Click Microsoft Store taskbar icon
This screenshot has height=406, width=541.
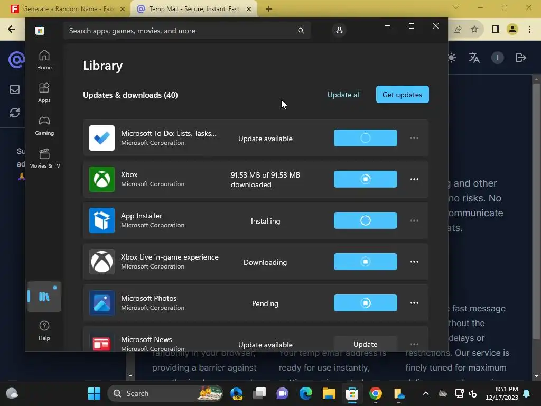(x=352, y=393)
